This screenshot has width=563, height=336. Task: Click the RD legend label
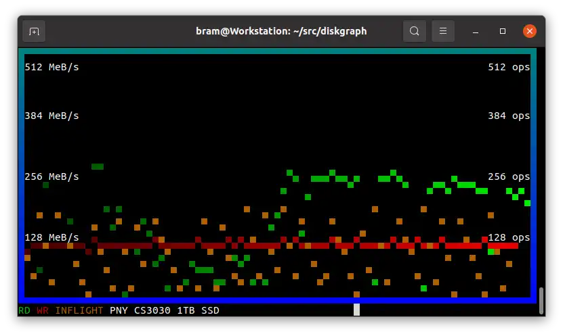(x=24, y=310)
